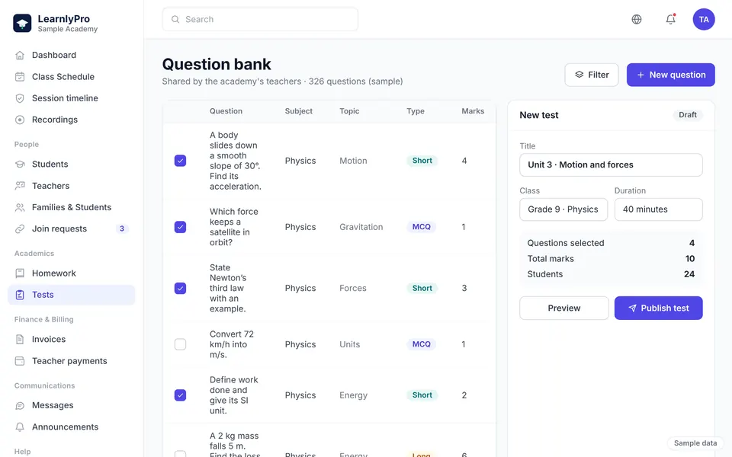Navigate to Homework section
The width and height of the screenshot is (732, 457).
[x=72, y=273]
